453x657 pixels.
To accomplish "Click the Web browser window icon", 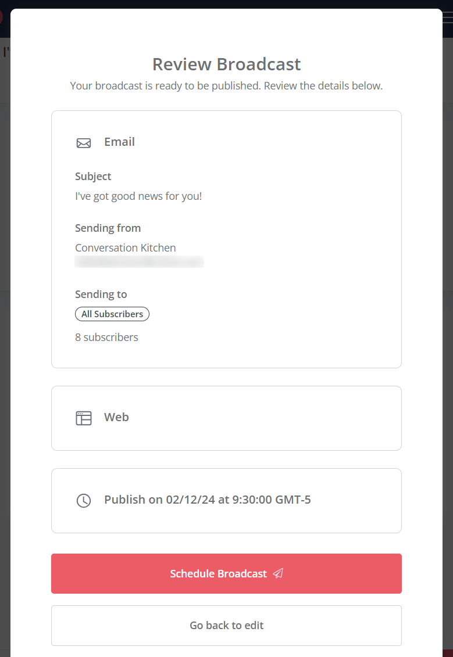I will pyautogui.click(x=84, y=418).
